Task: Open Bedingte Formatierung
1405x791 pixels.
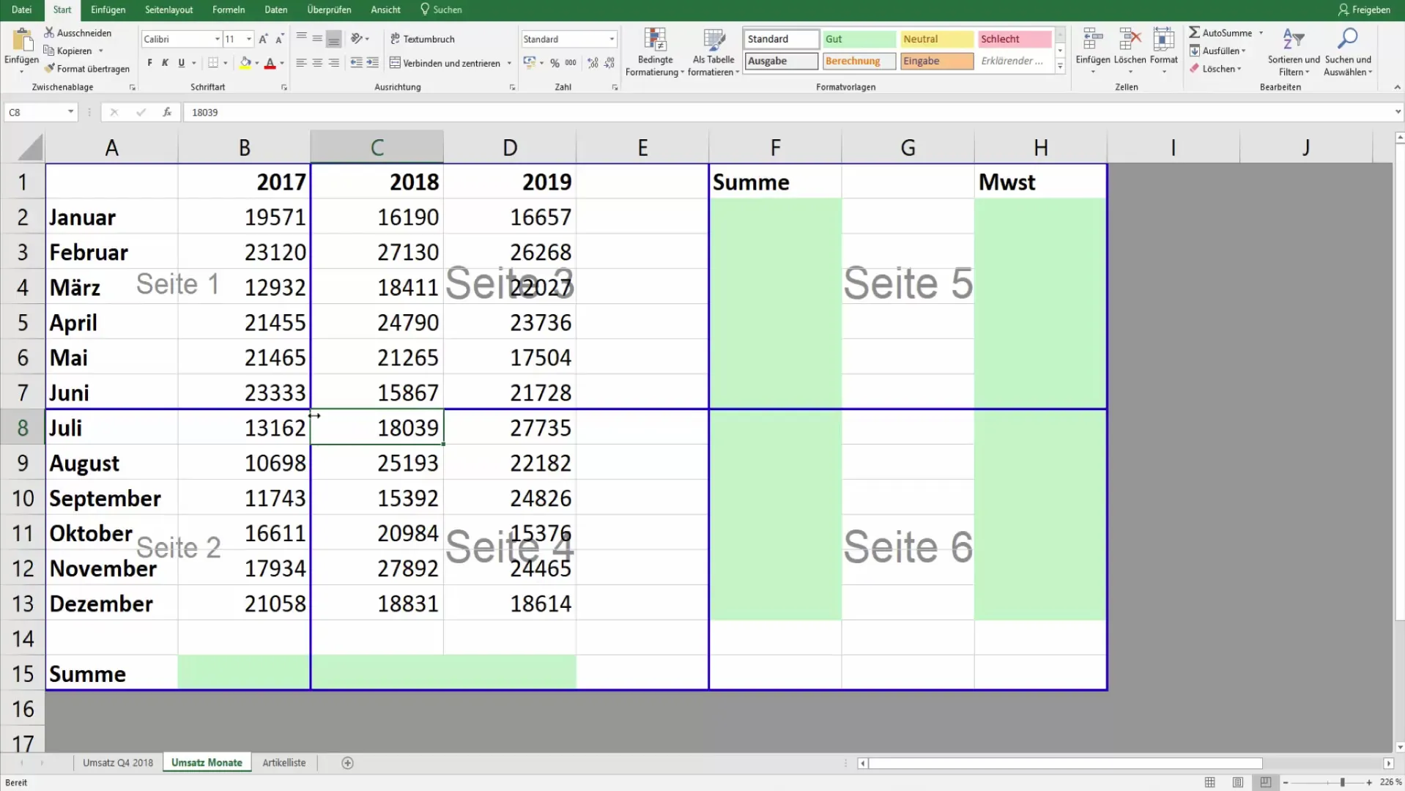Action: [655, 51]
